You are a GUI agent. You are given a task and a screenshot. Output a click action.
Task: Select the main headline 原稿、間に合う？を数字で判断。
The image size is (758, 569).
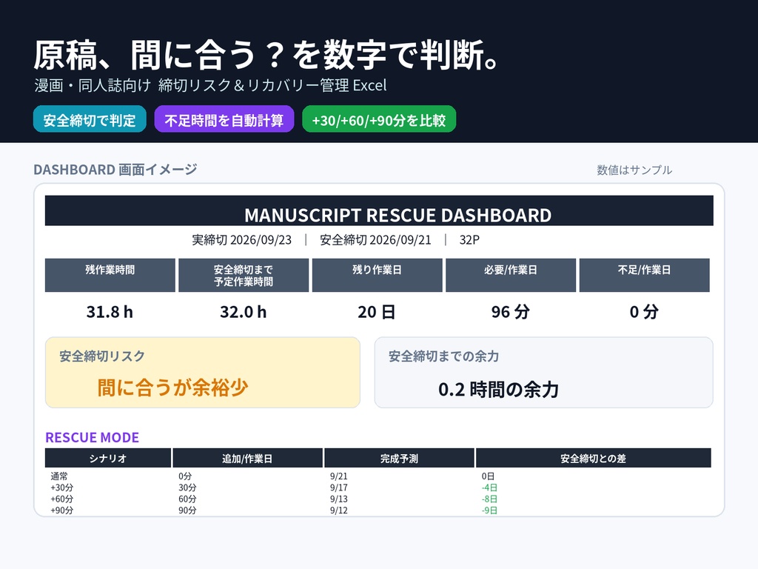[266, 55]
